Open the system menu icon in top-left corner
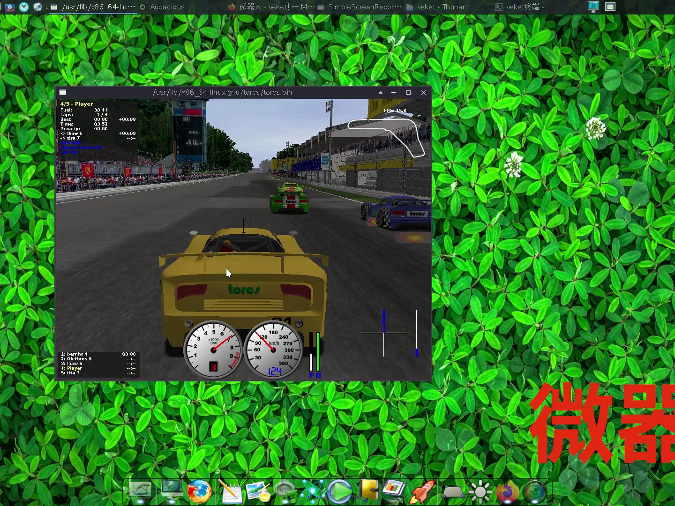 (x=9, y=7)
